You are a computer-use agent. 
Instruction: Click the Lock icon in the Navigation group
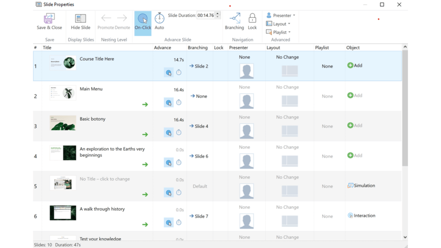click(252, 19)
